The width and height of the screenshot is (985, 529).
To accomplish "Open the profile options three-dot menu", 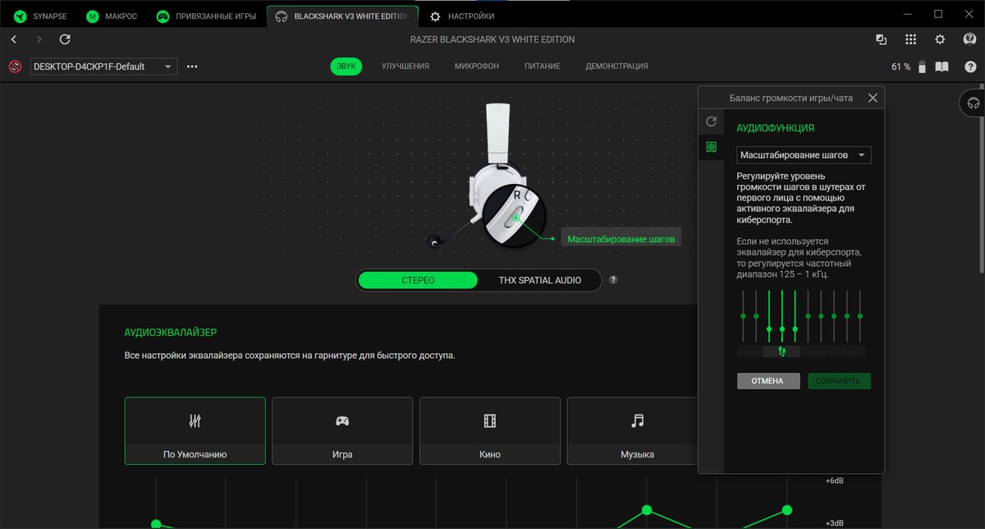I will point(192,67).
